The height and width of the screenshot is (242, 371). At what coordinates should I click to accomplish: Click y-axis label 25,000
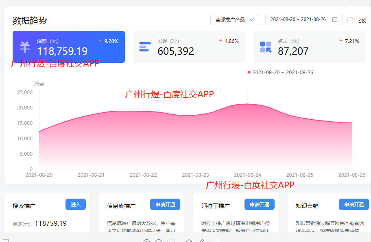click(x=24, y=92)
